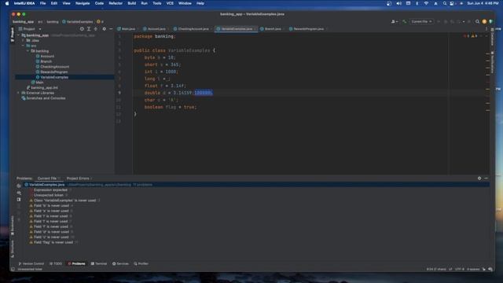Select Scratches and Consoles node
The image size is (503, 283).
(x=46, y=98)
